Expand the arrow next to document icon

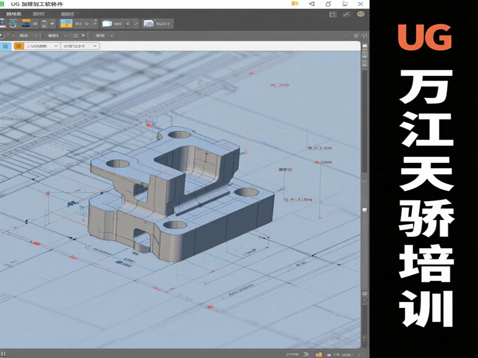coord(53,23)
